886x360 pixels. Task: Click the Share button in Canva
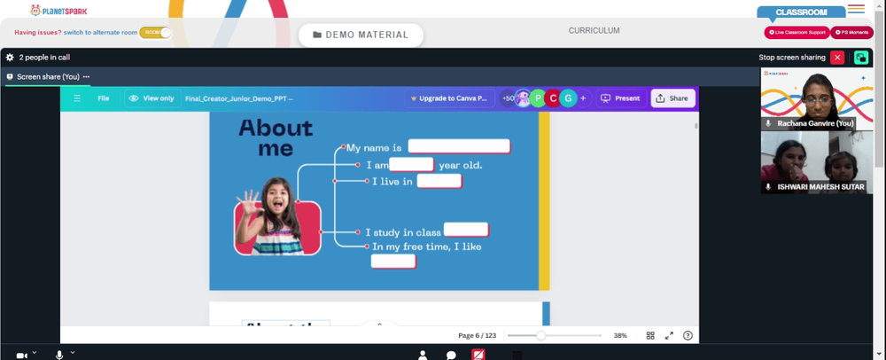click(x=672, y=98)
